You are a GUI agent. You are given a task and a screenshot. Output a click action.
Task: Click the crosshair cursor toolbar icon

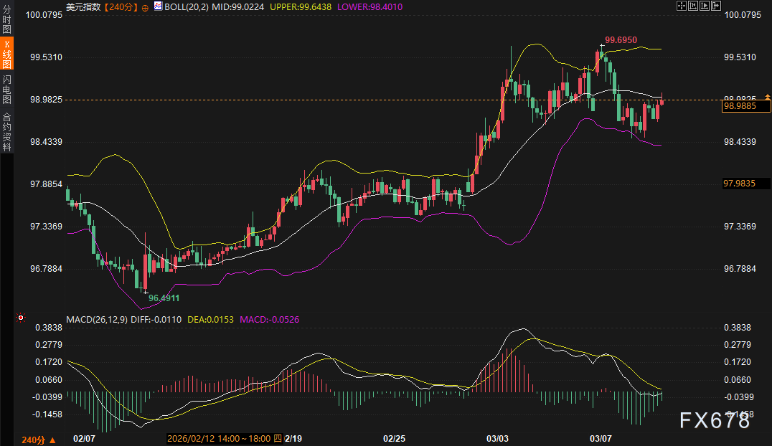[x=682, y=6]
